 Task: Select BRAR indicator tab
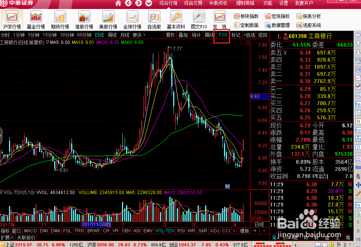(x=93, y=231)
